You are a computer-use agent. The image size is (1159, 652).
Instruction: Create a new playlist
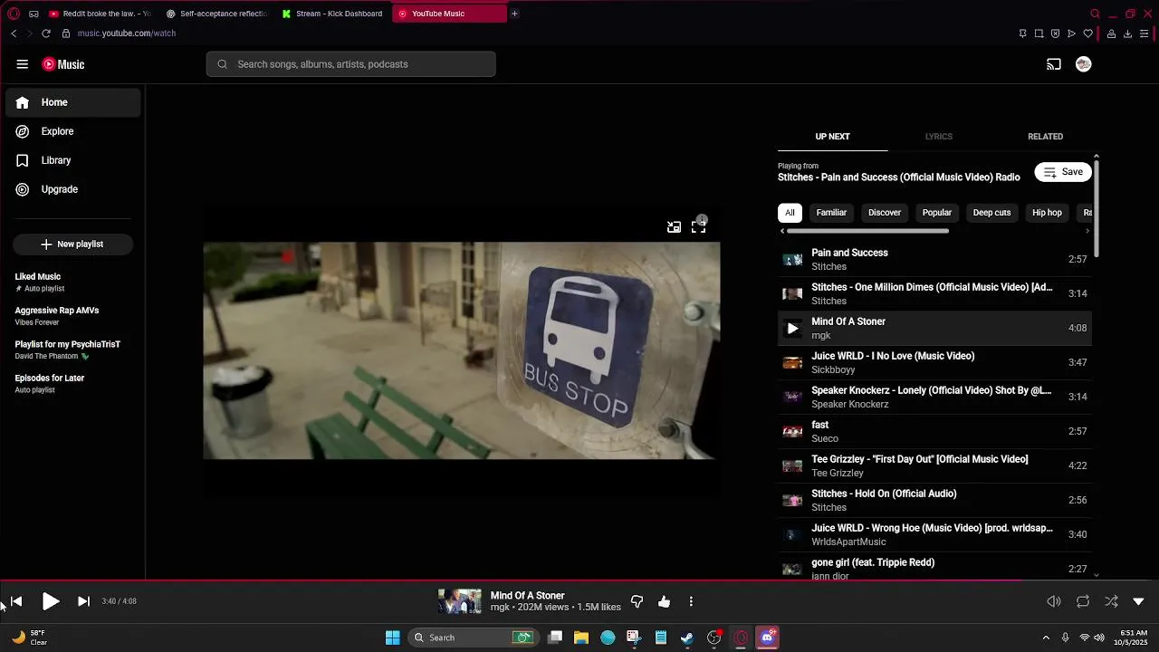coord(72,244)
